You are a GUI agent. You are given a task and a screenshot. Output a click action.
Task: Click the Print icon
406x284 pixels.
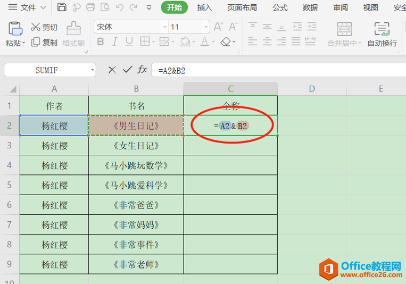[90, 7]
